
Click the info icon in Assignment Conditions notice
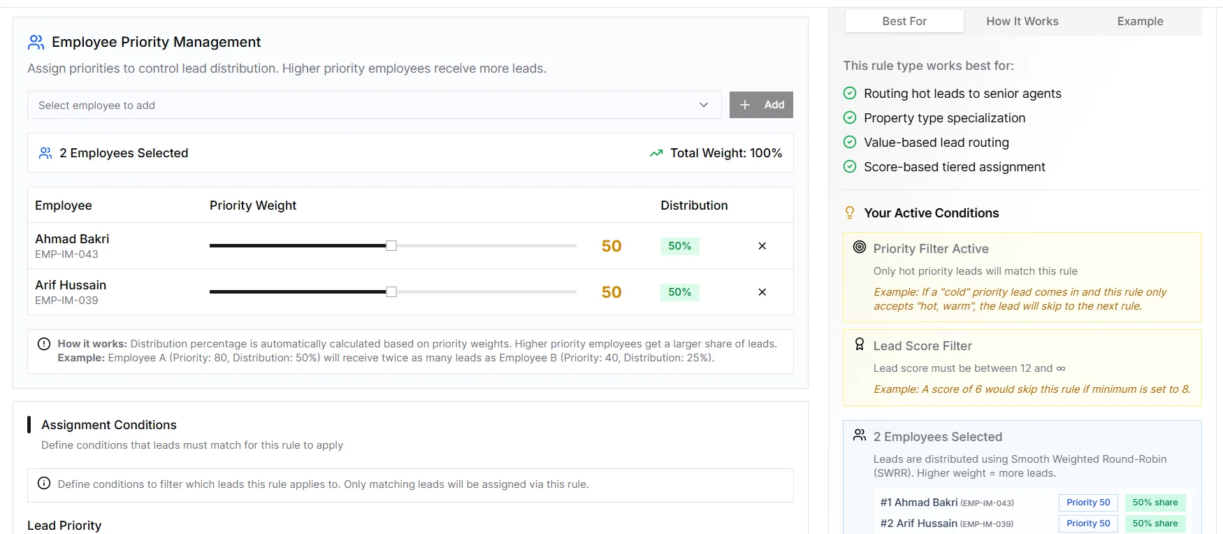pyautogui.click(x=44, y=484)
